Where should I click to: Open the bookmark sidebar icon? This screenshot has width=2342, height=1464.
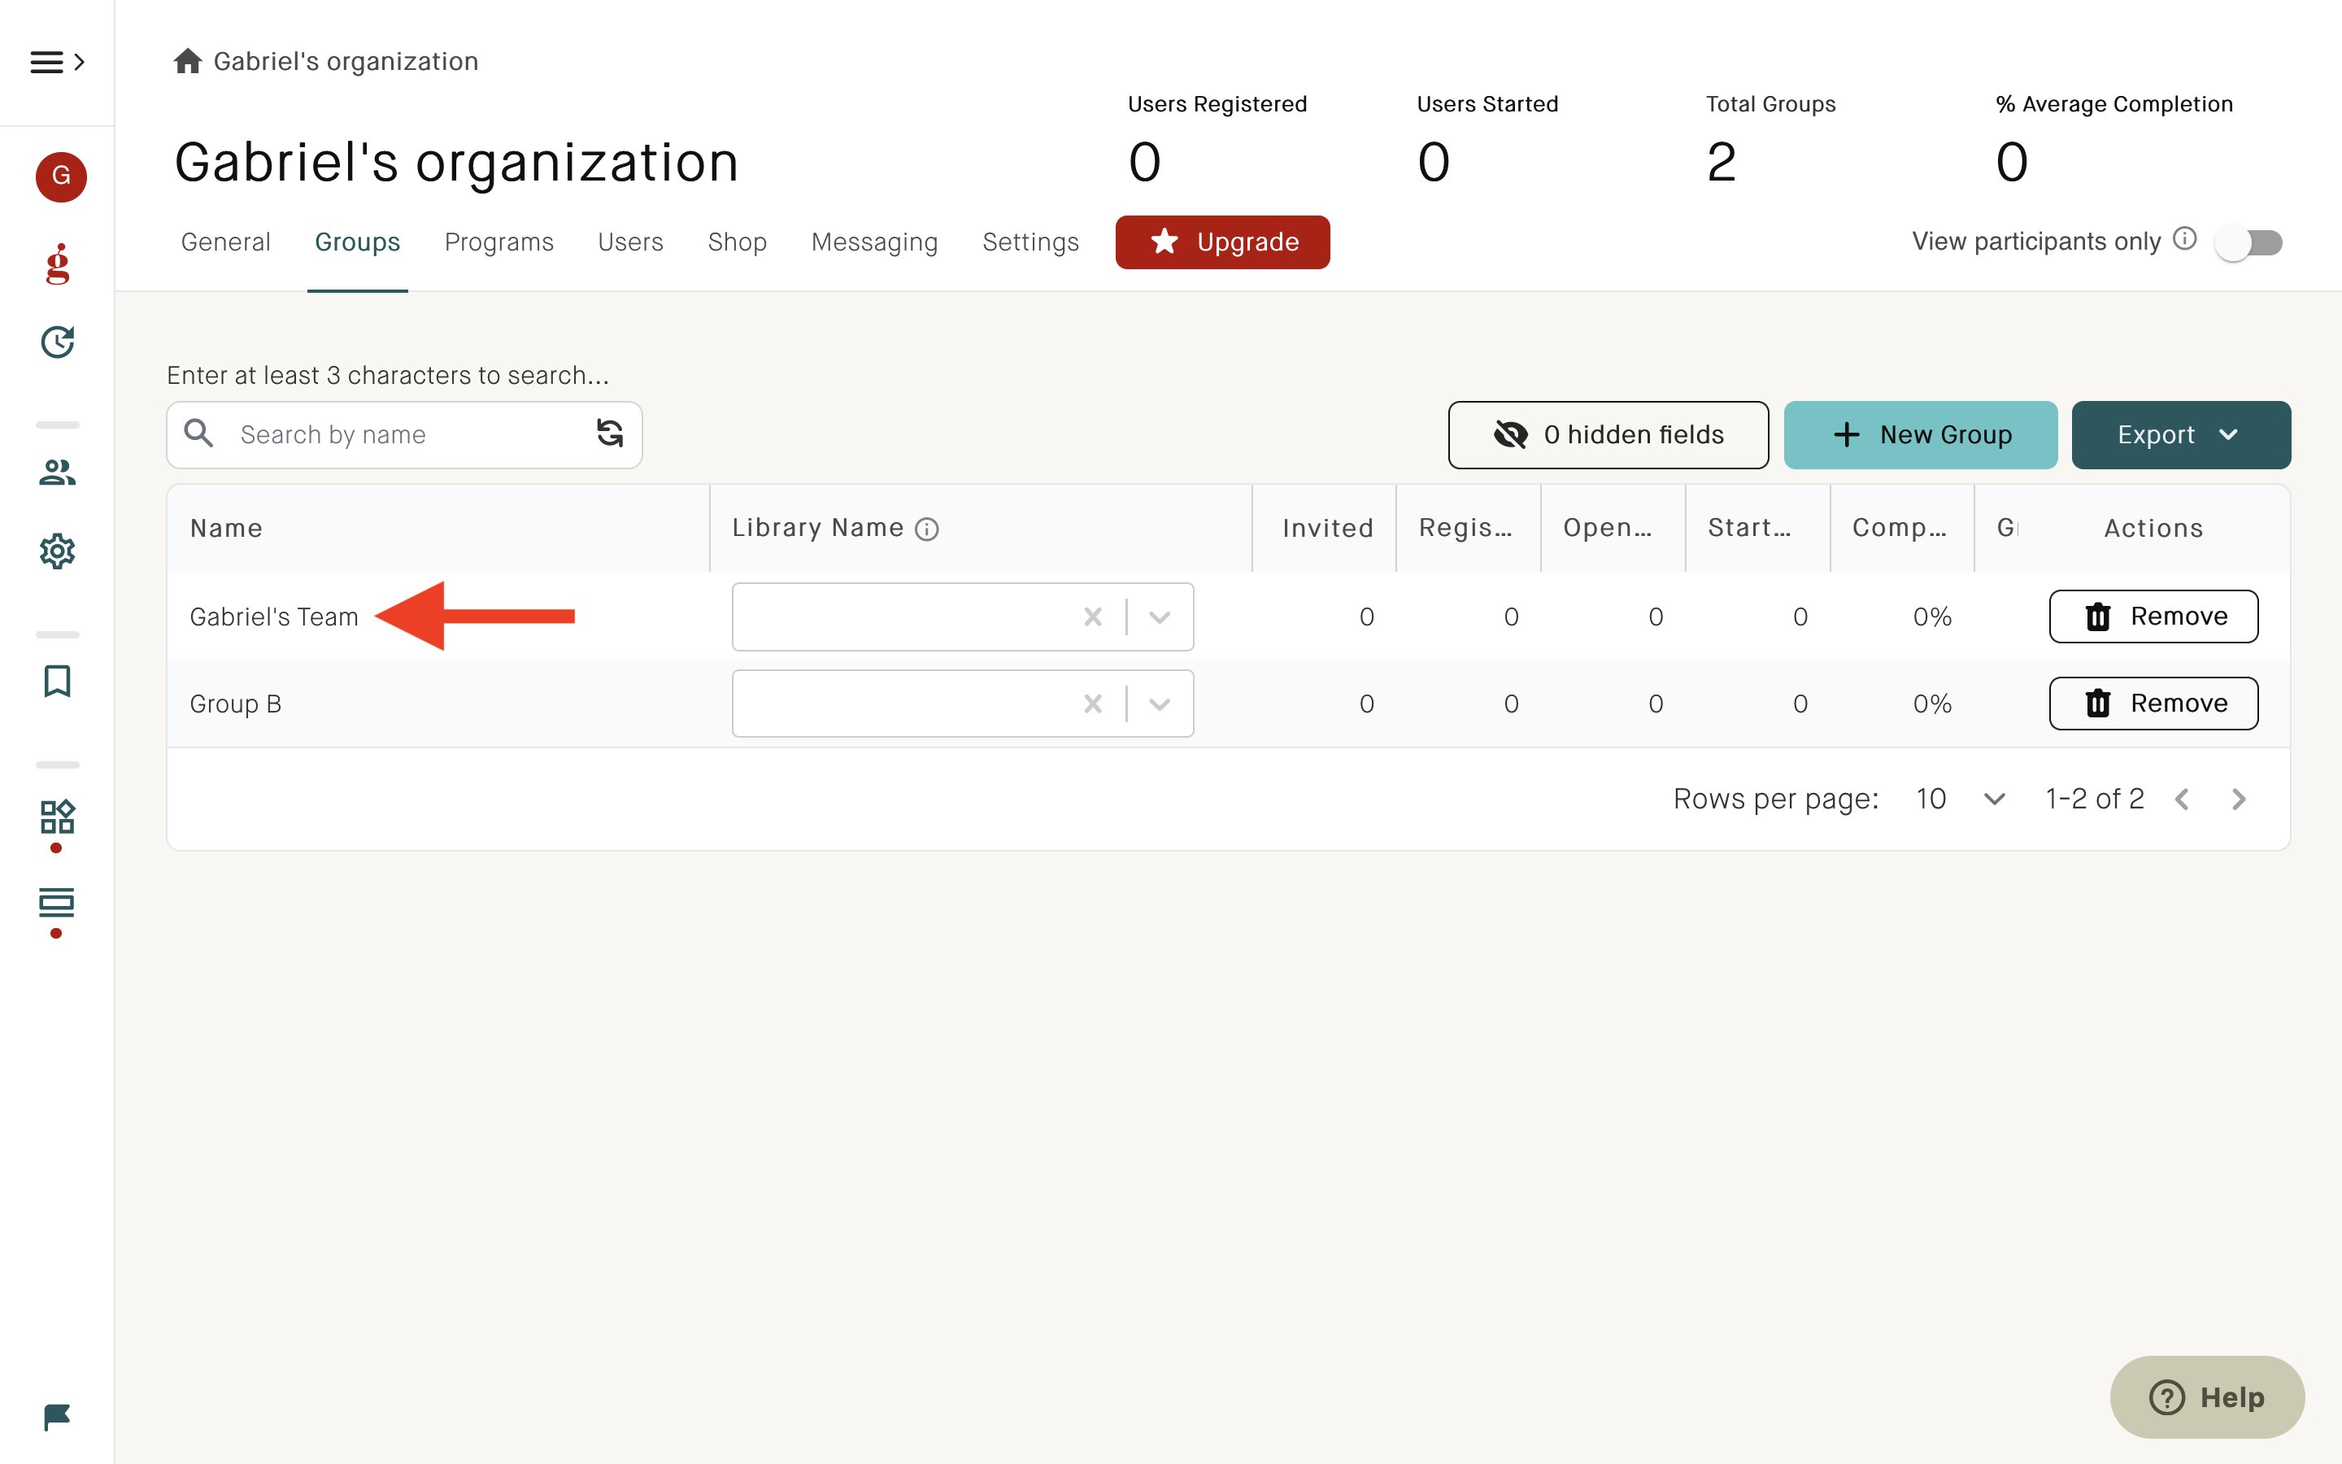(57, 681)
